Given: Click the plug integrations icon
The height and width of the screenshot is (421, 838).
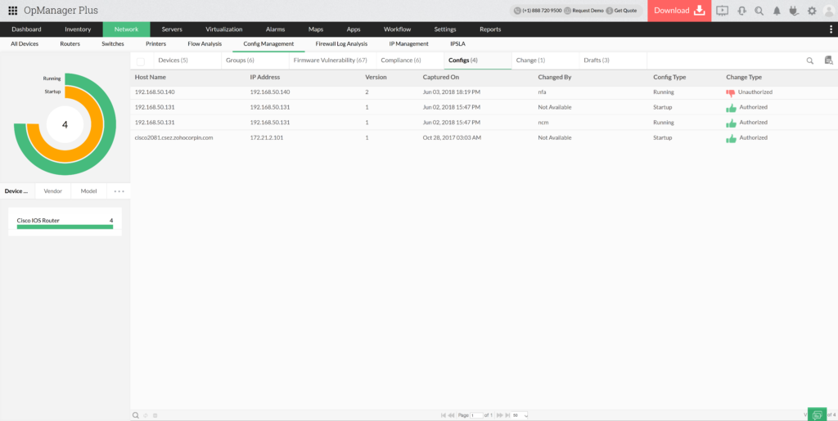Looking at the screenshot, I should point(794,11).
